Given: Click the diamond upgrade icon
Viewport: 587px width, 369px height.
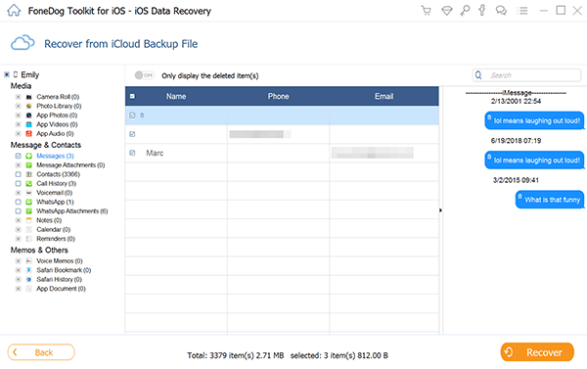Looking at the screenshot, I should [447, 11].
